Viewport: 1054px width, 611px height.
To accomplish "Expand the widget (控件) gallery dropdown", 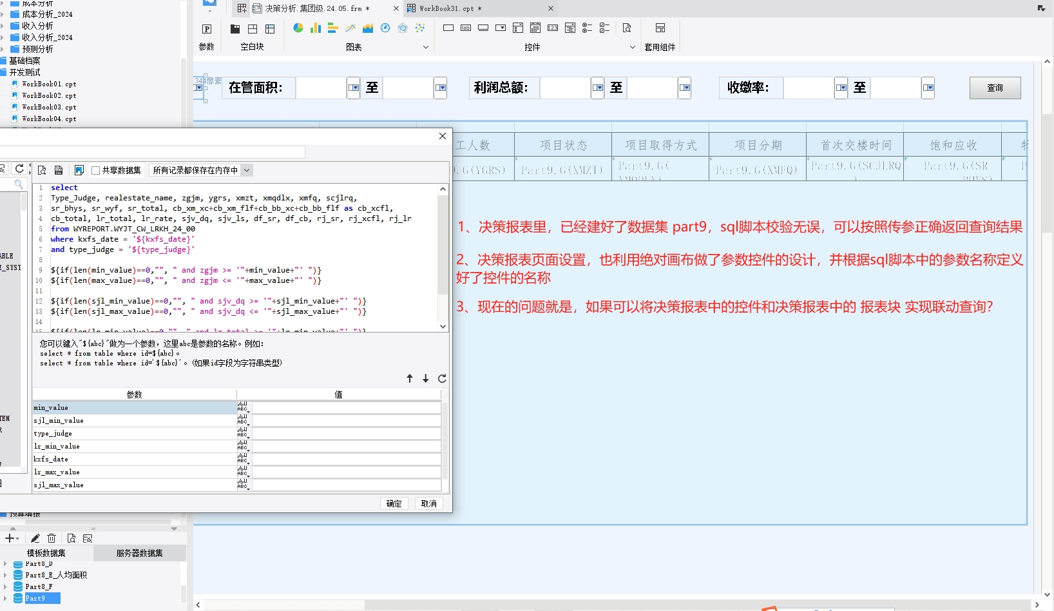I will pyautogui.click(x=633, y=47).
